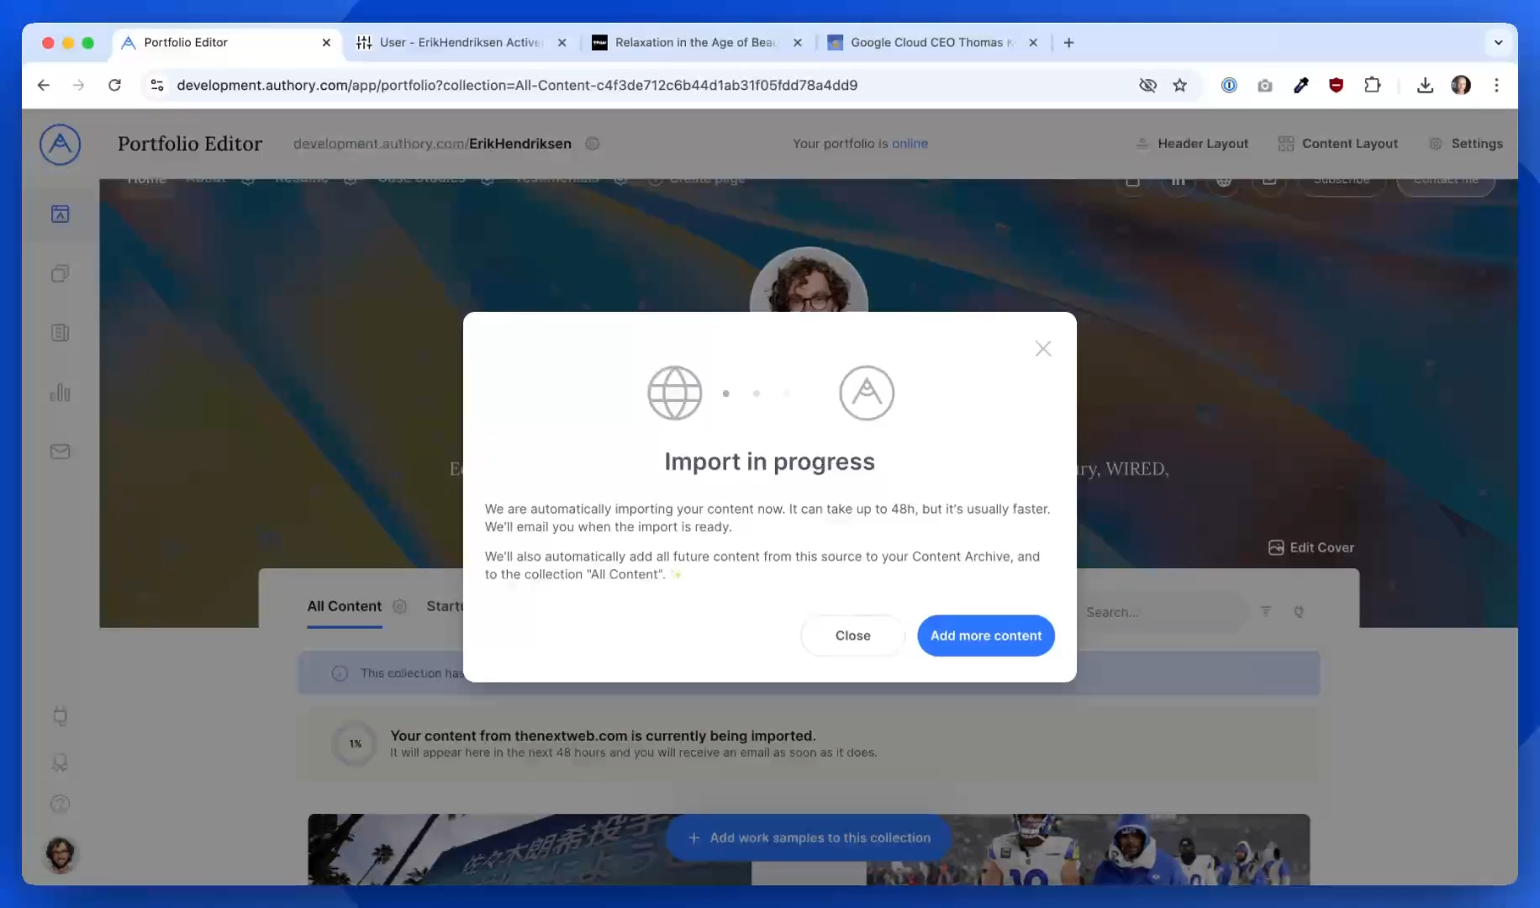1540x908 pixels.
Task: Open the newsletter envelope icon in sidebar
Action: coord(60,451)
